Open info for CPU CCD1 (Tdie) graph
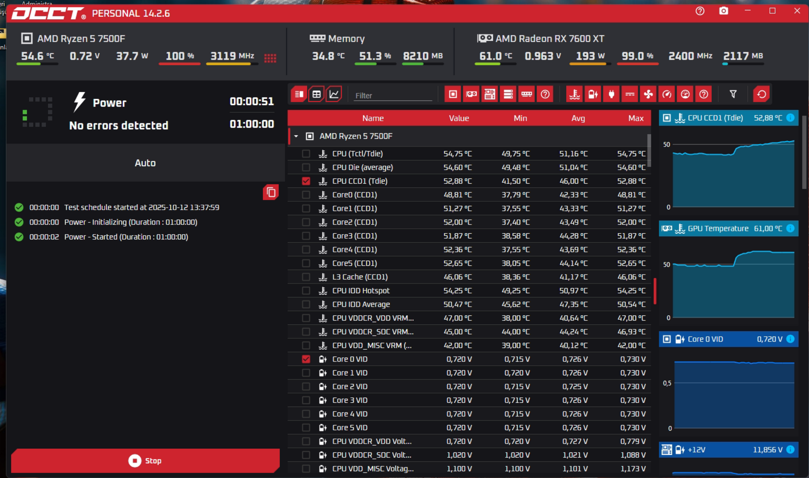 click(x=790, y=118)
